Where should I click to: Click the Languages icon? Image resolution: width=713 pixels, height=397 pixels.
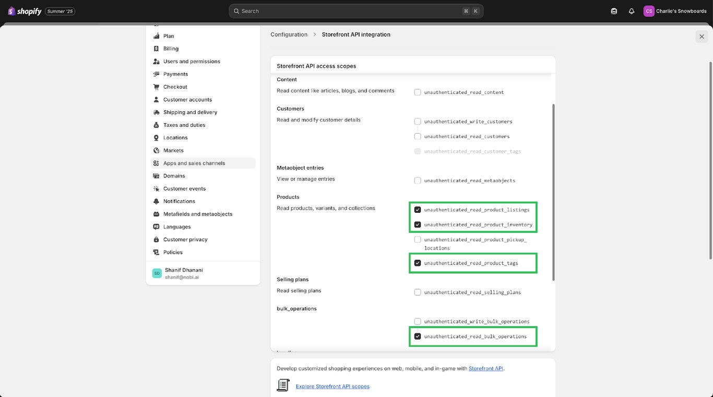[156, 227]
